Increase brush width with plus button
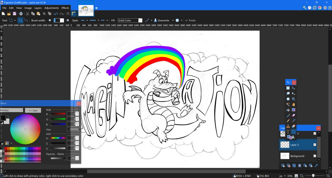This screenshot has width=332, height=178. tap(68, 20)
